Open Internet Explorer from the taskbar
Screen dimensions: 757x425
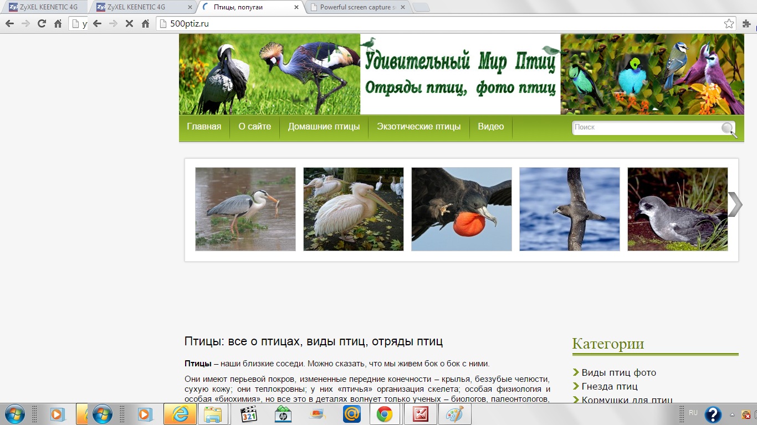pyautogui.click(x=180, y=414)
